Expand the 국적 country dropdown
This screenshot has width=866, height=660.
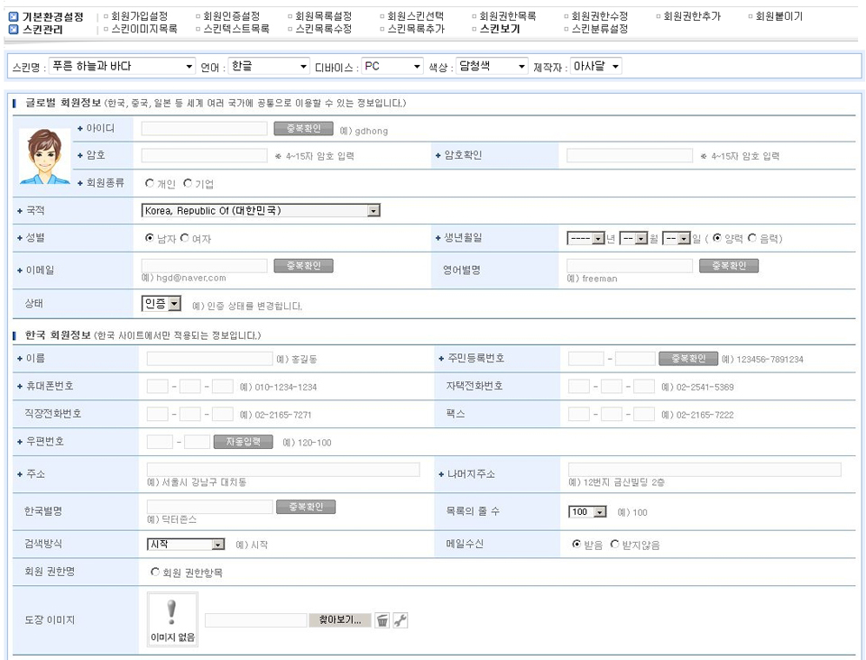tap(261, 211)
